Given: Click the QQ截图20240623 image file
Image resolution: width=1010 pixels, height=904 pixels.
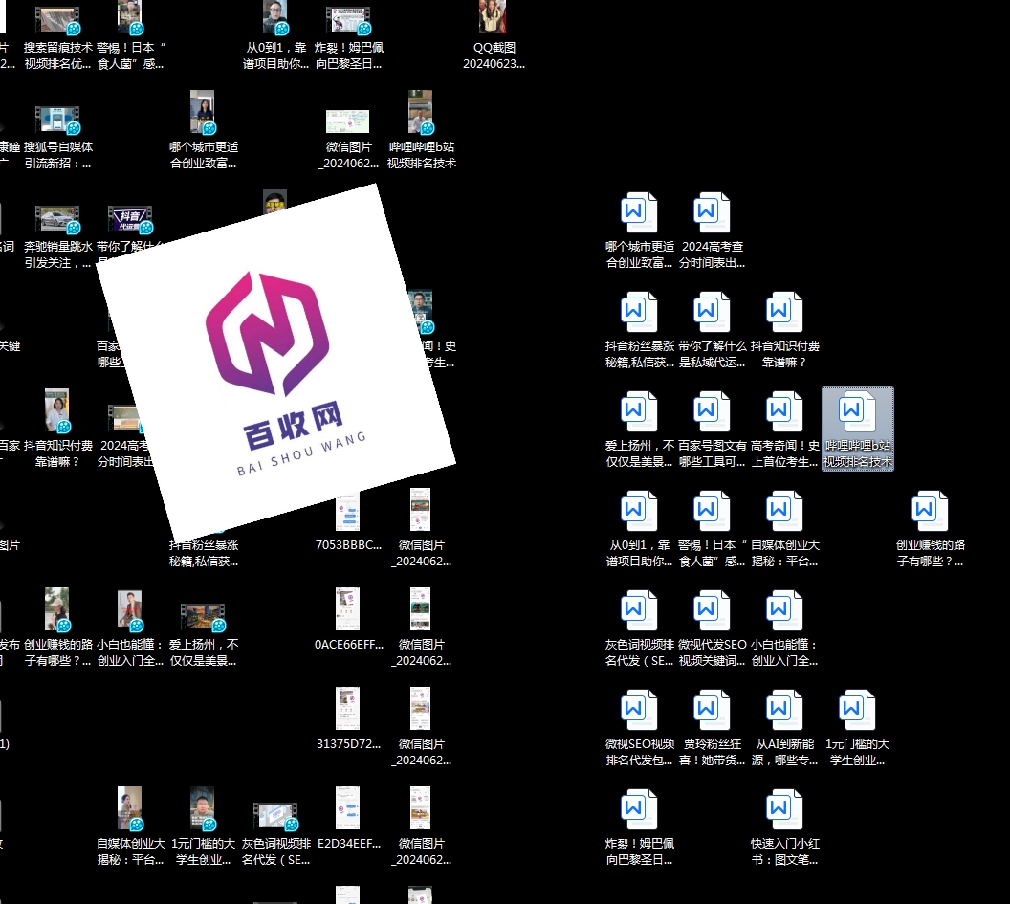Looking at the screenshot, I should (494, 35).
